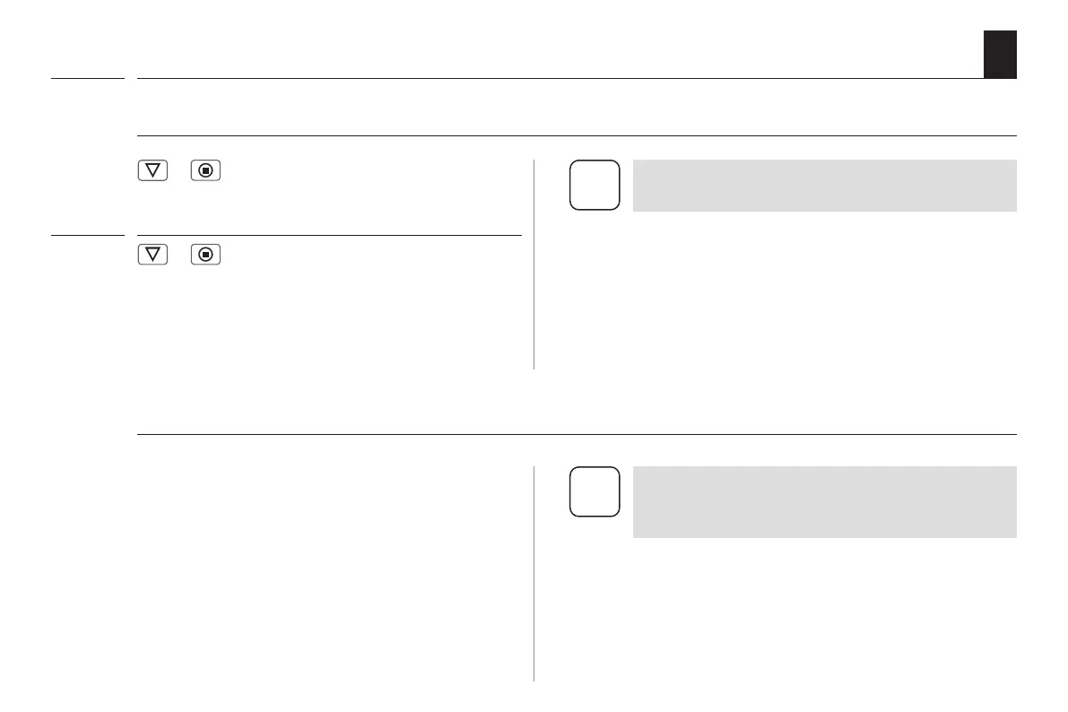The width and height of the screenshot is (1068, 712).
Task: Click the long horizontal rule above the lower section
Action: [x=576, y=435]
